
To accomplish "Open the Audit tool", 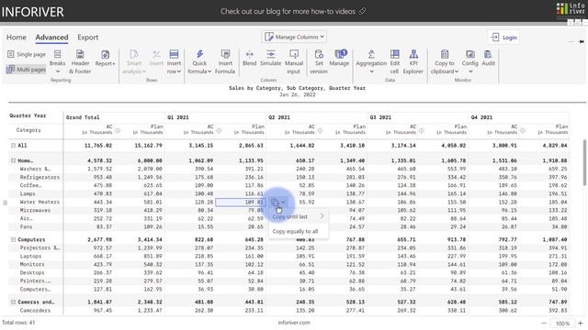I will 488,59.
